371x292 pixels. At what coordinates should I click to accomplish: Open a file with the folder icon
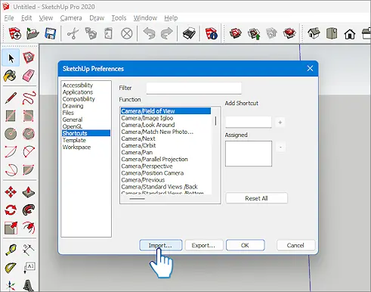click(32, 33)
